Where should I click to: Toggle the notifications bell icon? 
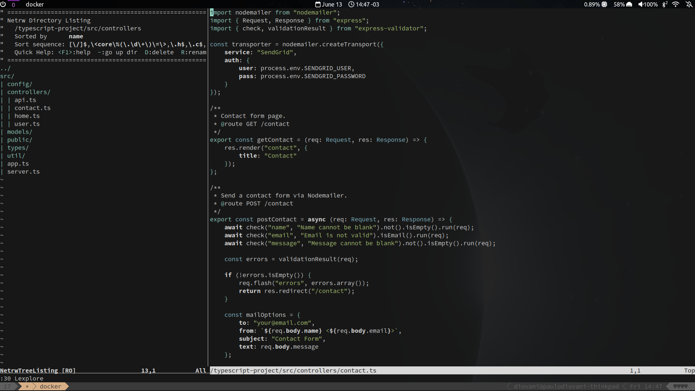coord(689,4)
